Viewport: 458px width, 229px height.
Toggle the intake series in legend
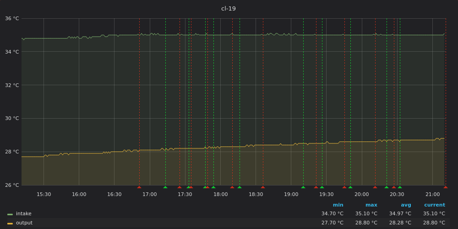click(x=24, y=214)
